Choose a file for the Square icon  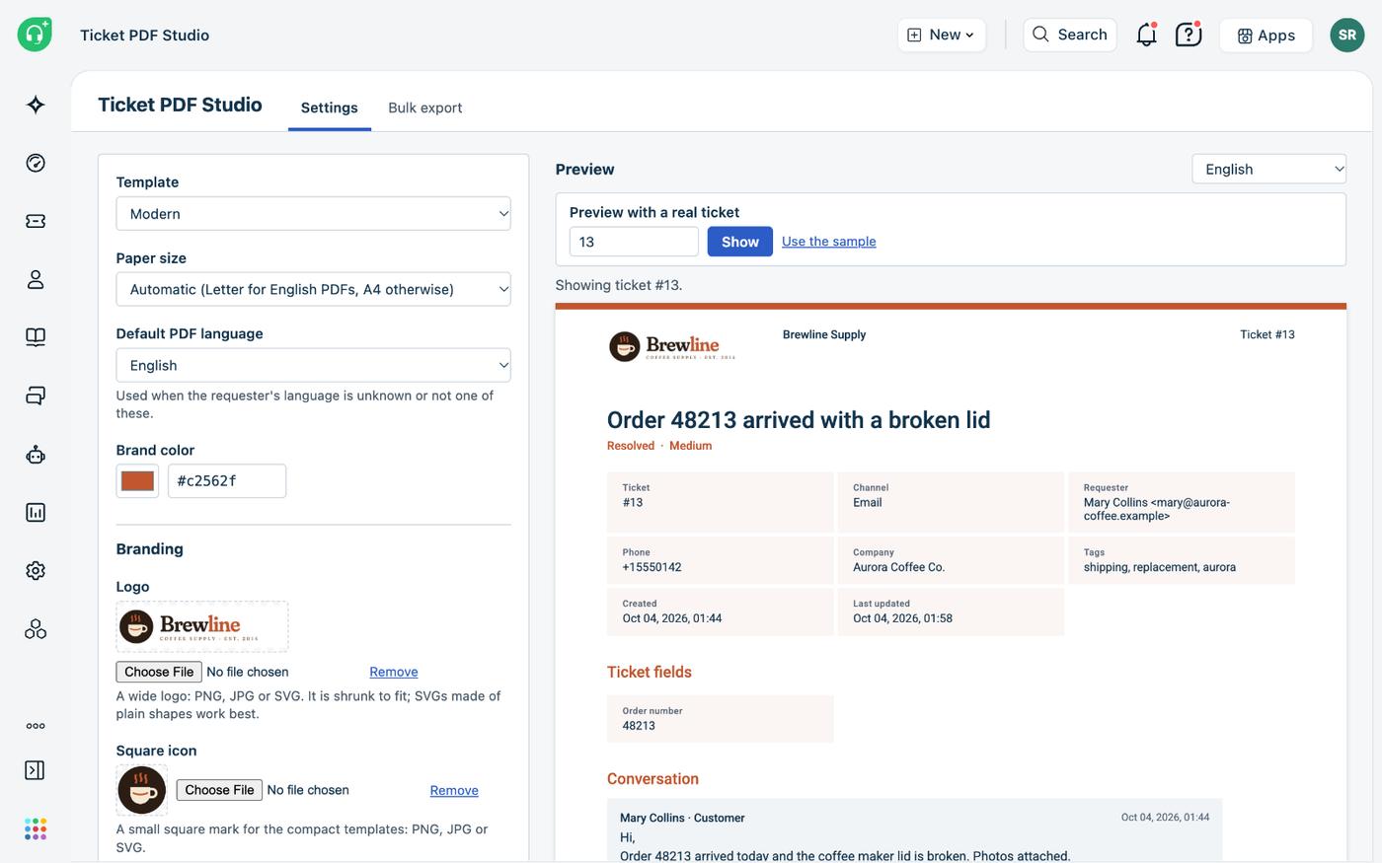coord(219,790)
